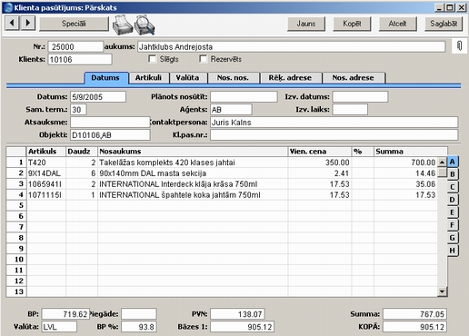This screenshot has height=336, width=469.
Task: Click Objekti field D10106,AB
Action: click(110, 135)
